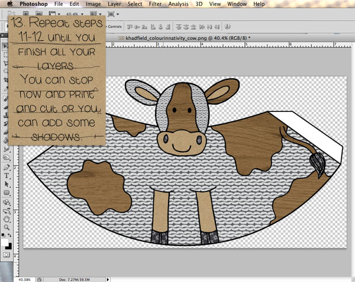Image resolution: width=355 pixels, height=282 pixels.
Task: Select the Healing Brush tool
Action: [x=5, y=98]
